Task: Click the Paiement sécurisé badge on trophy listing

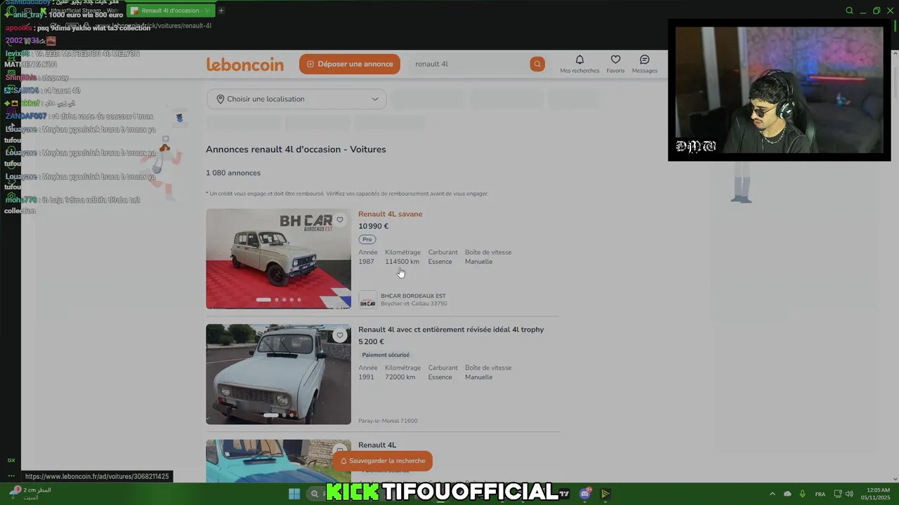Action: pos(386,355)
